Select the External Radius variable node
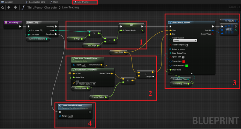 [99, 97]
